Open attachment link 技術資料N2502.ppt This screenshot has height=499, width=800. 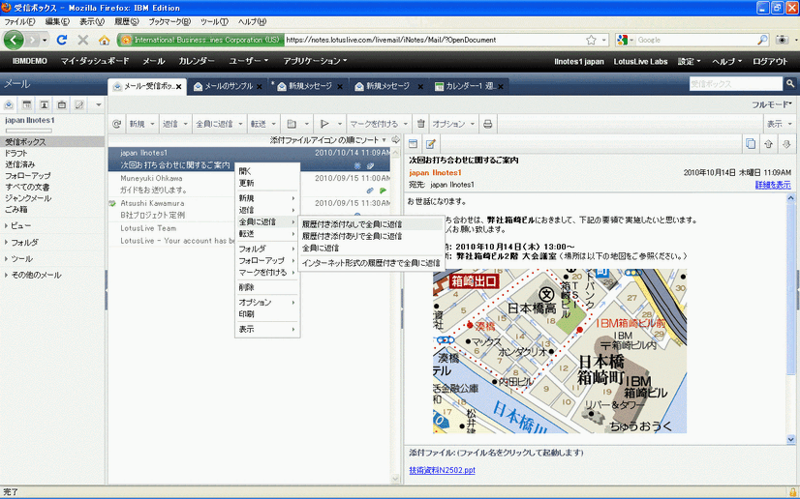pyautogui.click(x=442, y=470)
